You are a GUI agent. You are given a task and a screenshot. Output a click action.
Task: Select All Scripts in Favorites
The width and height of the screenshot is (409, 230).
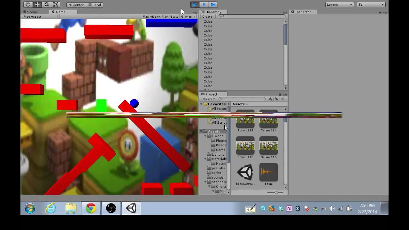click(x=217, y=122)
